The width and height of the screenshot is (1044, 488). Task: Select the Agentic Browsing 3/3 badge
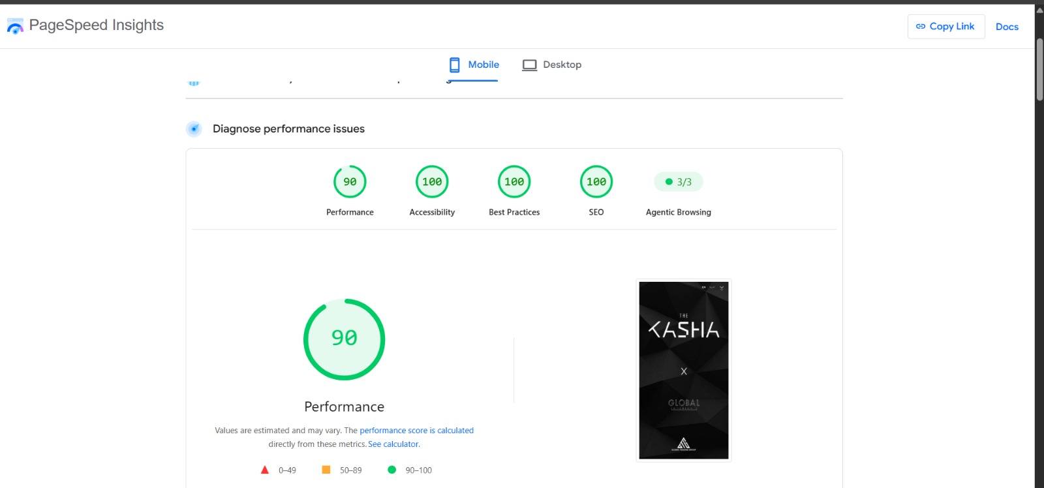click(679, 182)
